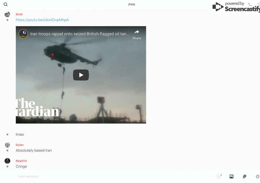The width and height of the screenshot is (260, 183).
Task: Click the /FKD/ conversation title
Action: click(x=132, y=4)
